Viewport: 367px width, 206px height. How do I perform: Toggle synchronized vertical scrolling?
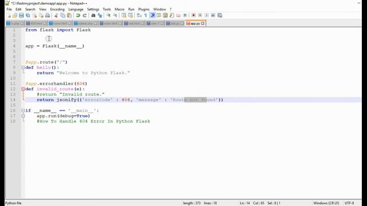[x=124, y=15]
